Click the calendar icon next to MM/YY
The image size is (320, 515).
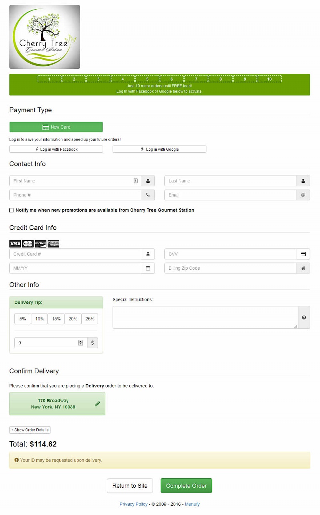(x=148, y=268)
